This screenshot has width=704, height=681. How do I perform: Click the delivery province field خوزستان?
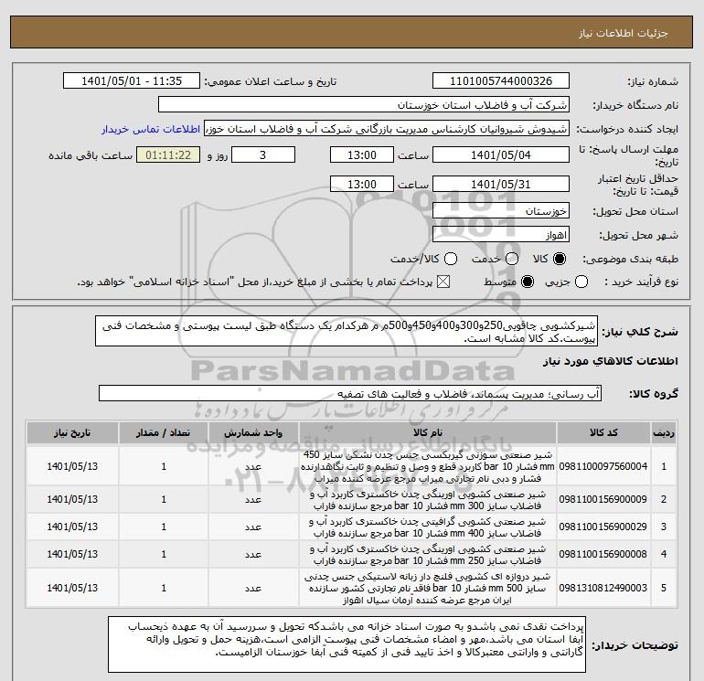pos(501,211)
